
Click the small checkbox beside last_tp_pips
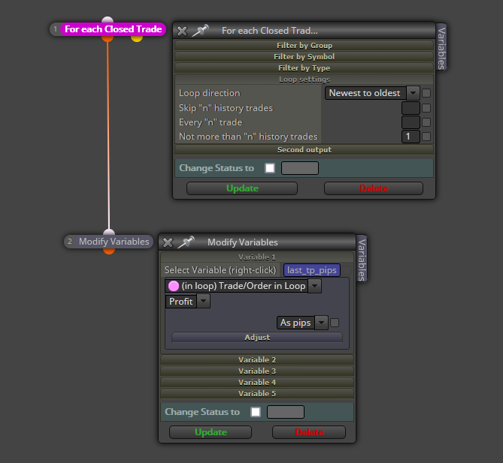346,270
